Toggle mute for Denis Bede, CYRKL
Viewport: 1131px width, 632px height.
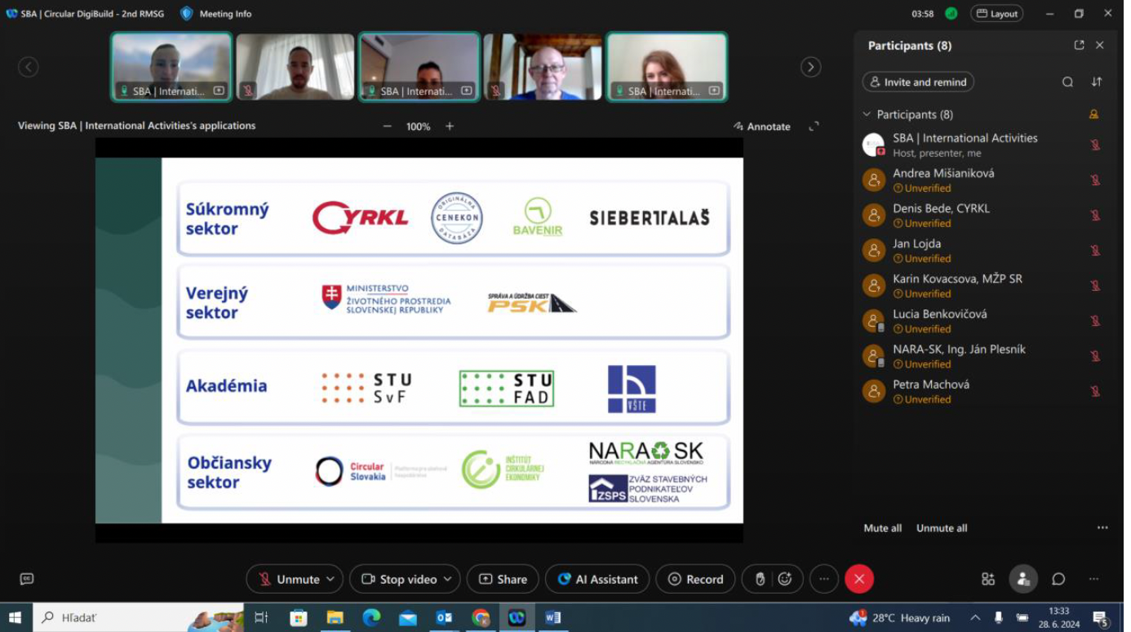[x=1095, y=216]
